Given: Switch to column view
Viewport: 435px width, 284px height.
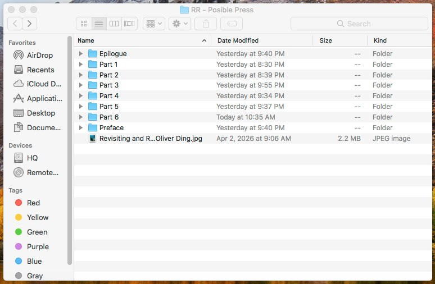Looking at the screenshot, I should point(114,24).
